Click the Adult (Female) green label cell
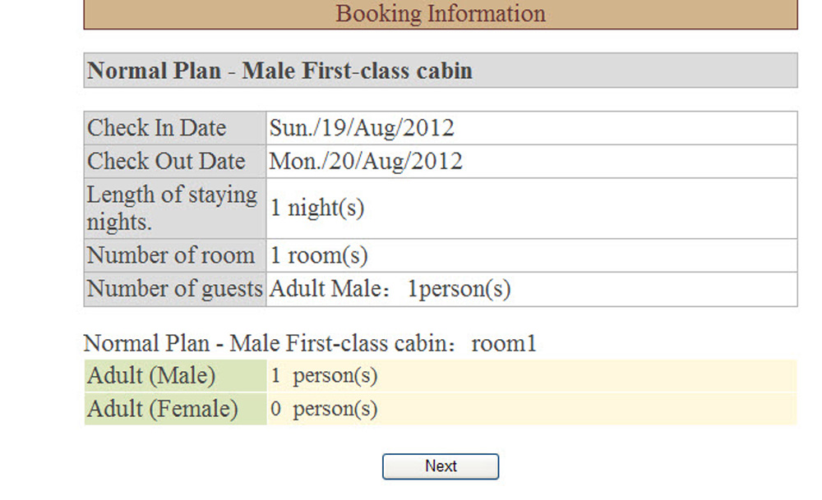This screenshot has width=822, height=500. (175, 408)
